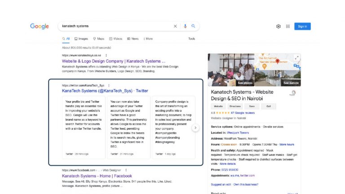Screen dimensions: 345x194
Task: Select the All results tab
Action: [x=66, y=39]
